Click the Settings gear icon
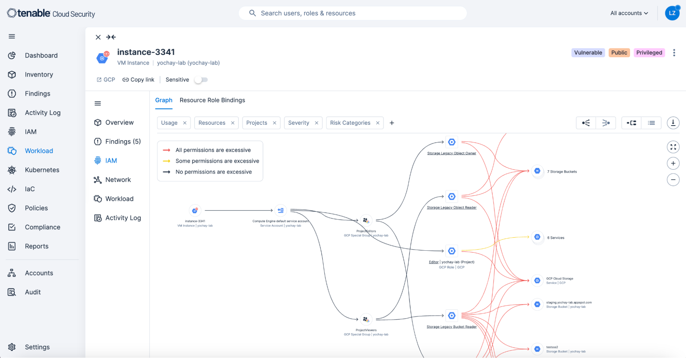 pos(12,347)
